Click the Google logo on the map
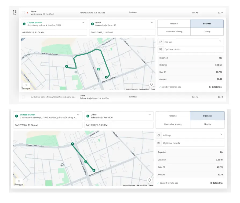The height and width of the screenshot is (203, 240). point(26,88)
